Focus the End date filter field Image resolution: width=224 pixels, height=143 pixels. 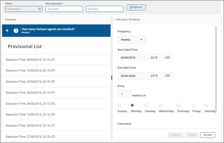click(x=105, y=9)
